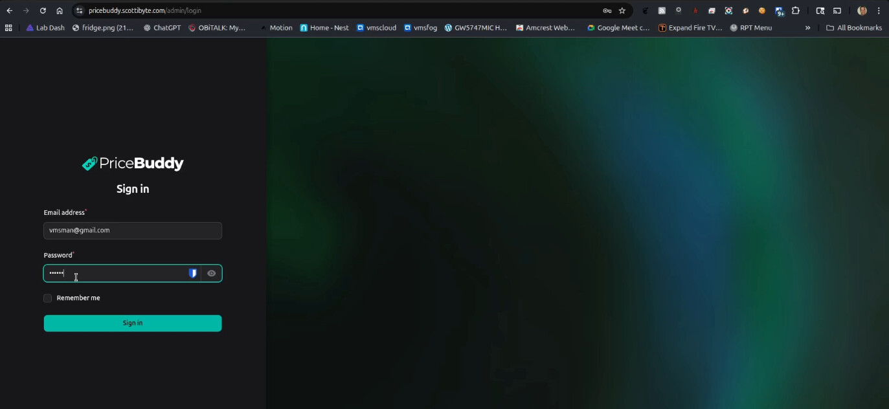Viewport: 889px width, 409px height.
Task: Bookmark this page with the star icon
Action: 622,10
